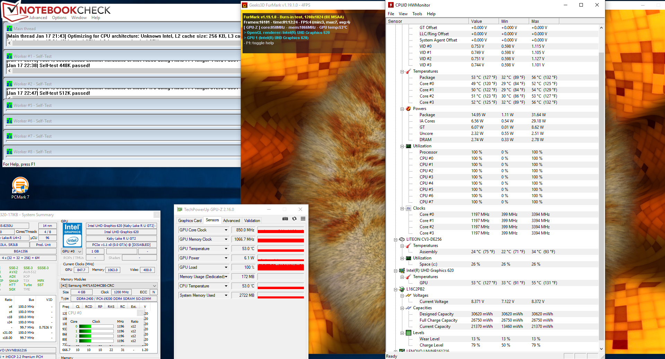Image resolution: width=665 pixels, height=359 pixels.
Task: Click the GPU Load red usage graph
Action: [281, 267]
